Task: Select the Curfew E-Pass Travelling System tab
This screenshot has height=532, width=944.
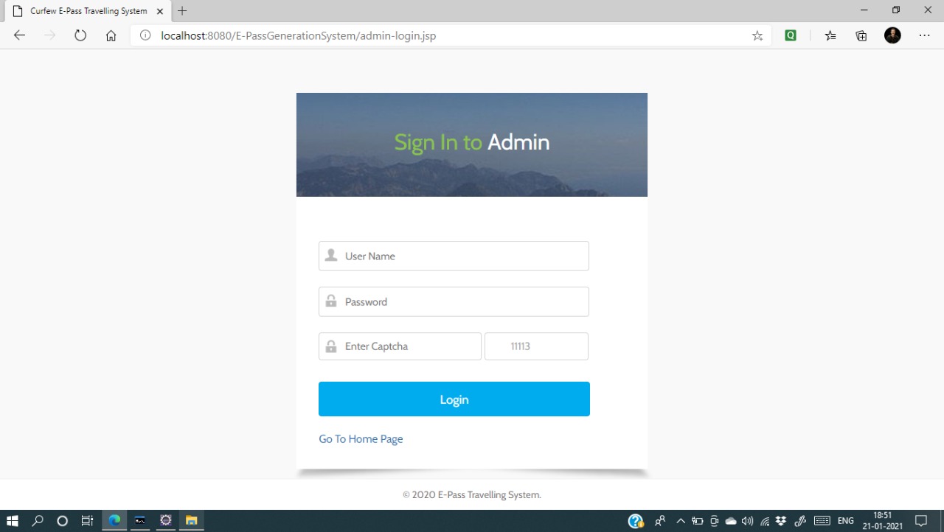Action: [87, 11]
